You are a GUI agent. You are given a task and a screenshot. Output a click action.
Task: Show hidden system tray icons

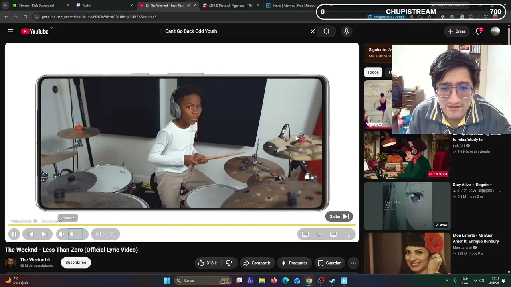[446, 281]
